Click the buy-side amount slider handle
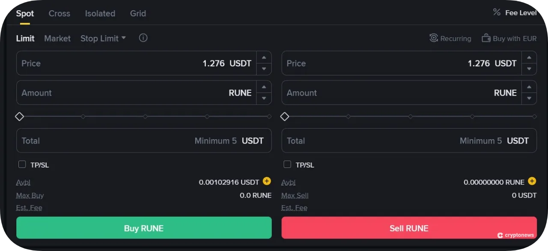The width and height of the screenshot is (548, 251). (x=19, y=116)
